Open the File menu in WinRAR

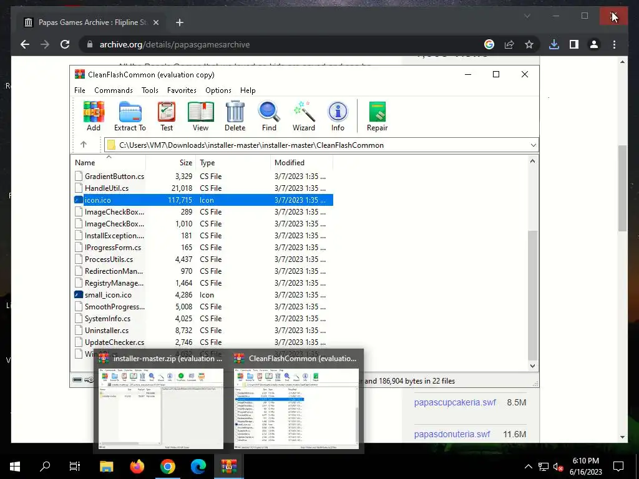[x=80, y=90]
